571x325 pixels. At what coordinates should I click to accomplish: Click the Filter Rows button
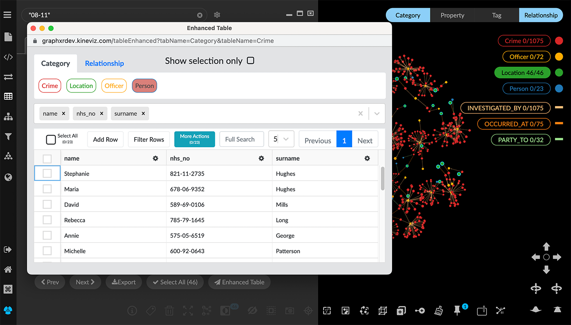[149, 140]
